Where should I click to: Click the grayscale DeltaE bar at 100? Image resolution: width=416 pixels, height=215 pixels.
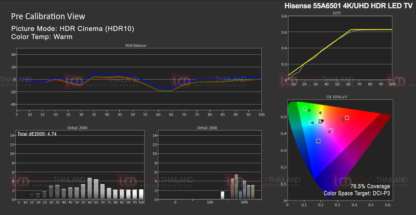coord(141,194)
